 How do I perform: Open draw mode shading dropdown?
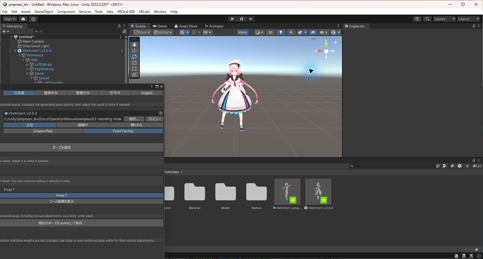259,33
